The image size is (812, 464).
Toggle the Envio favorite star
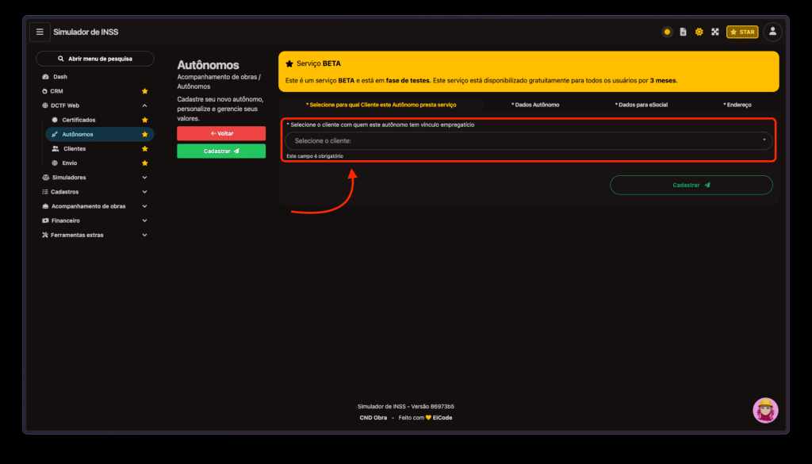pos(145,163)
